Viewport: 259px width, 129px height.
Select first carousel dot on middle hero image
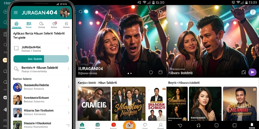coord(128,73)
